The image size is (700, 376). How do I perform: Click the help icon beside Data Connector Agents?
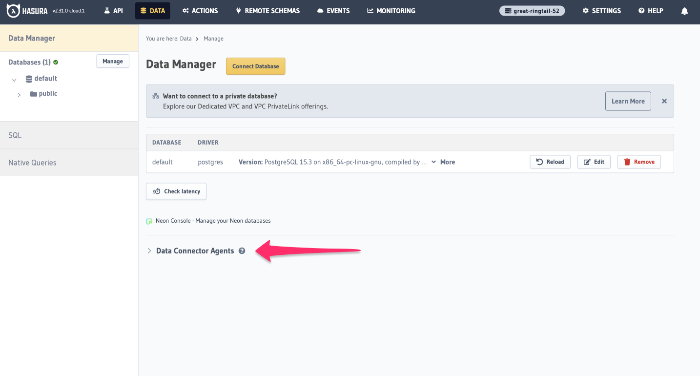242,251
